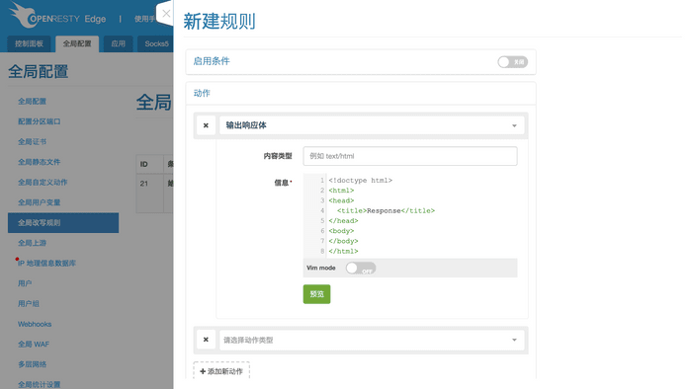Viewport: 692px width, 389px height.
Task: Click the OpenResty Edge logo
Action: 57,17
